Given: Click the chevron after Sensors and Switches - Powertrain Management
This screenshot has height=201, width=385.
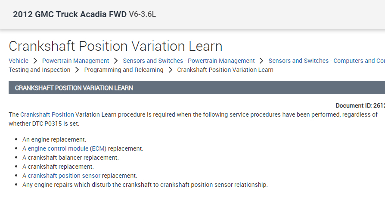Looking at the screenshot, I should (x=262, y=61).
